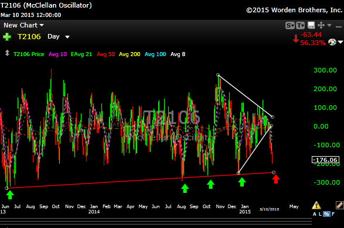Image resolution: width=344 pixels, height=228 pixels.
Task: Select the T2106 Price legend label
Action: 29,54
